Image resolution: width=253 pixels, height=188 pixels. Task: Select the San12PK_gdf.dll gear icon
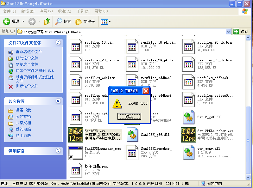tap(132, 135)
